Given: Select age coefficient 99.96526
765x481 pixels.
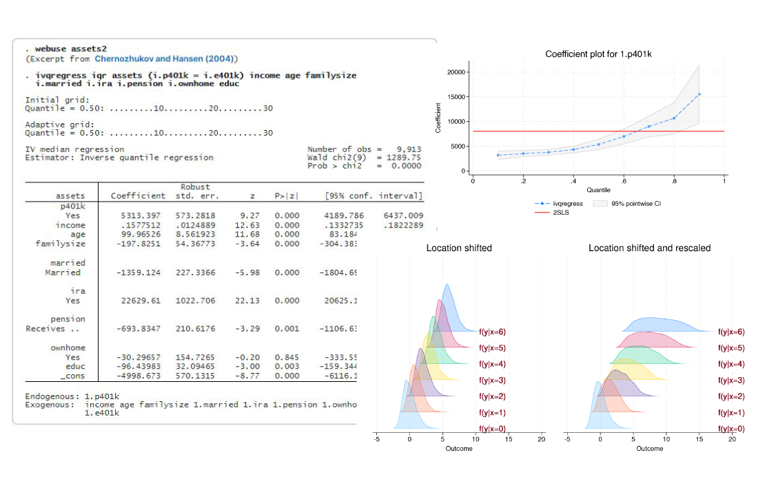Looking at the screenshot, I should pos(141,235).
